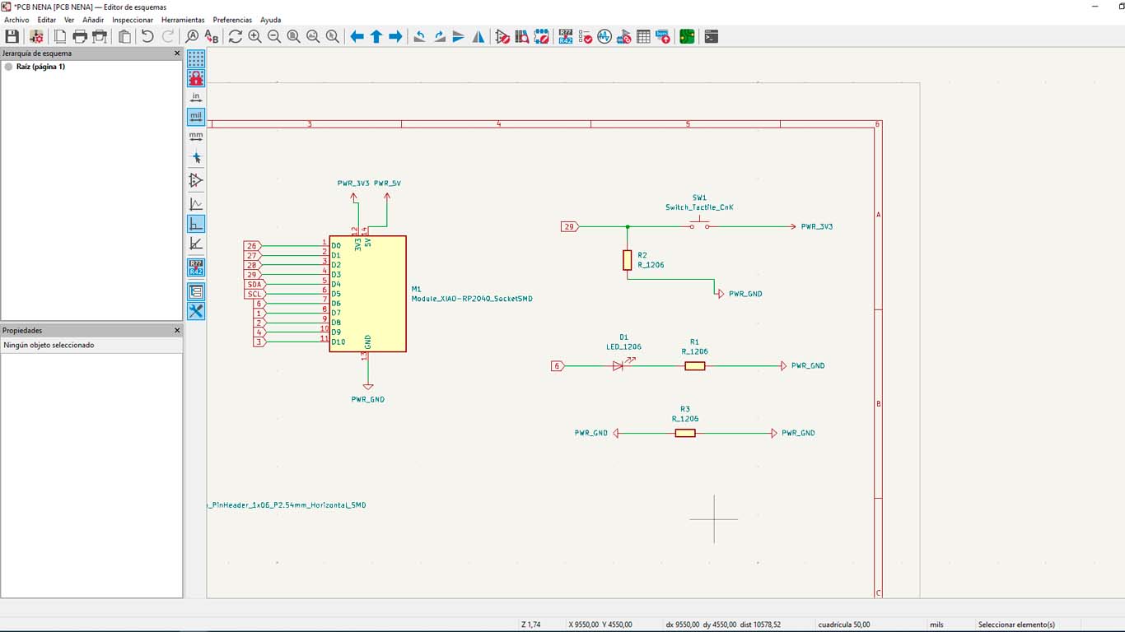This screenshot has width=1125, height=632.
Task: Toggle full-window crosshair cursor
Action: click(x=196, y=157)
